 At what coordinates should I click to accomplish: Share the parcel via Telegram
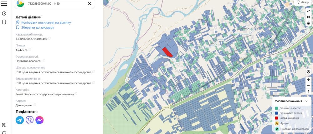(20, 120)
